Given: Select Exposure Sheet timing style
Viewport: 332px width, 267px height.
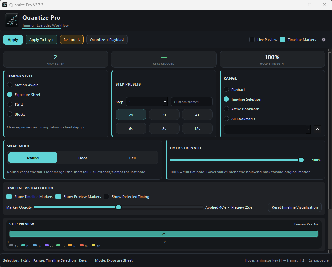Looking at the screenshot, I should click(x=10, y=94).
